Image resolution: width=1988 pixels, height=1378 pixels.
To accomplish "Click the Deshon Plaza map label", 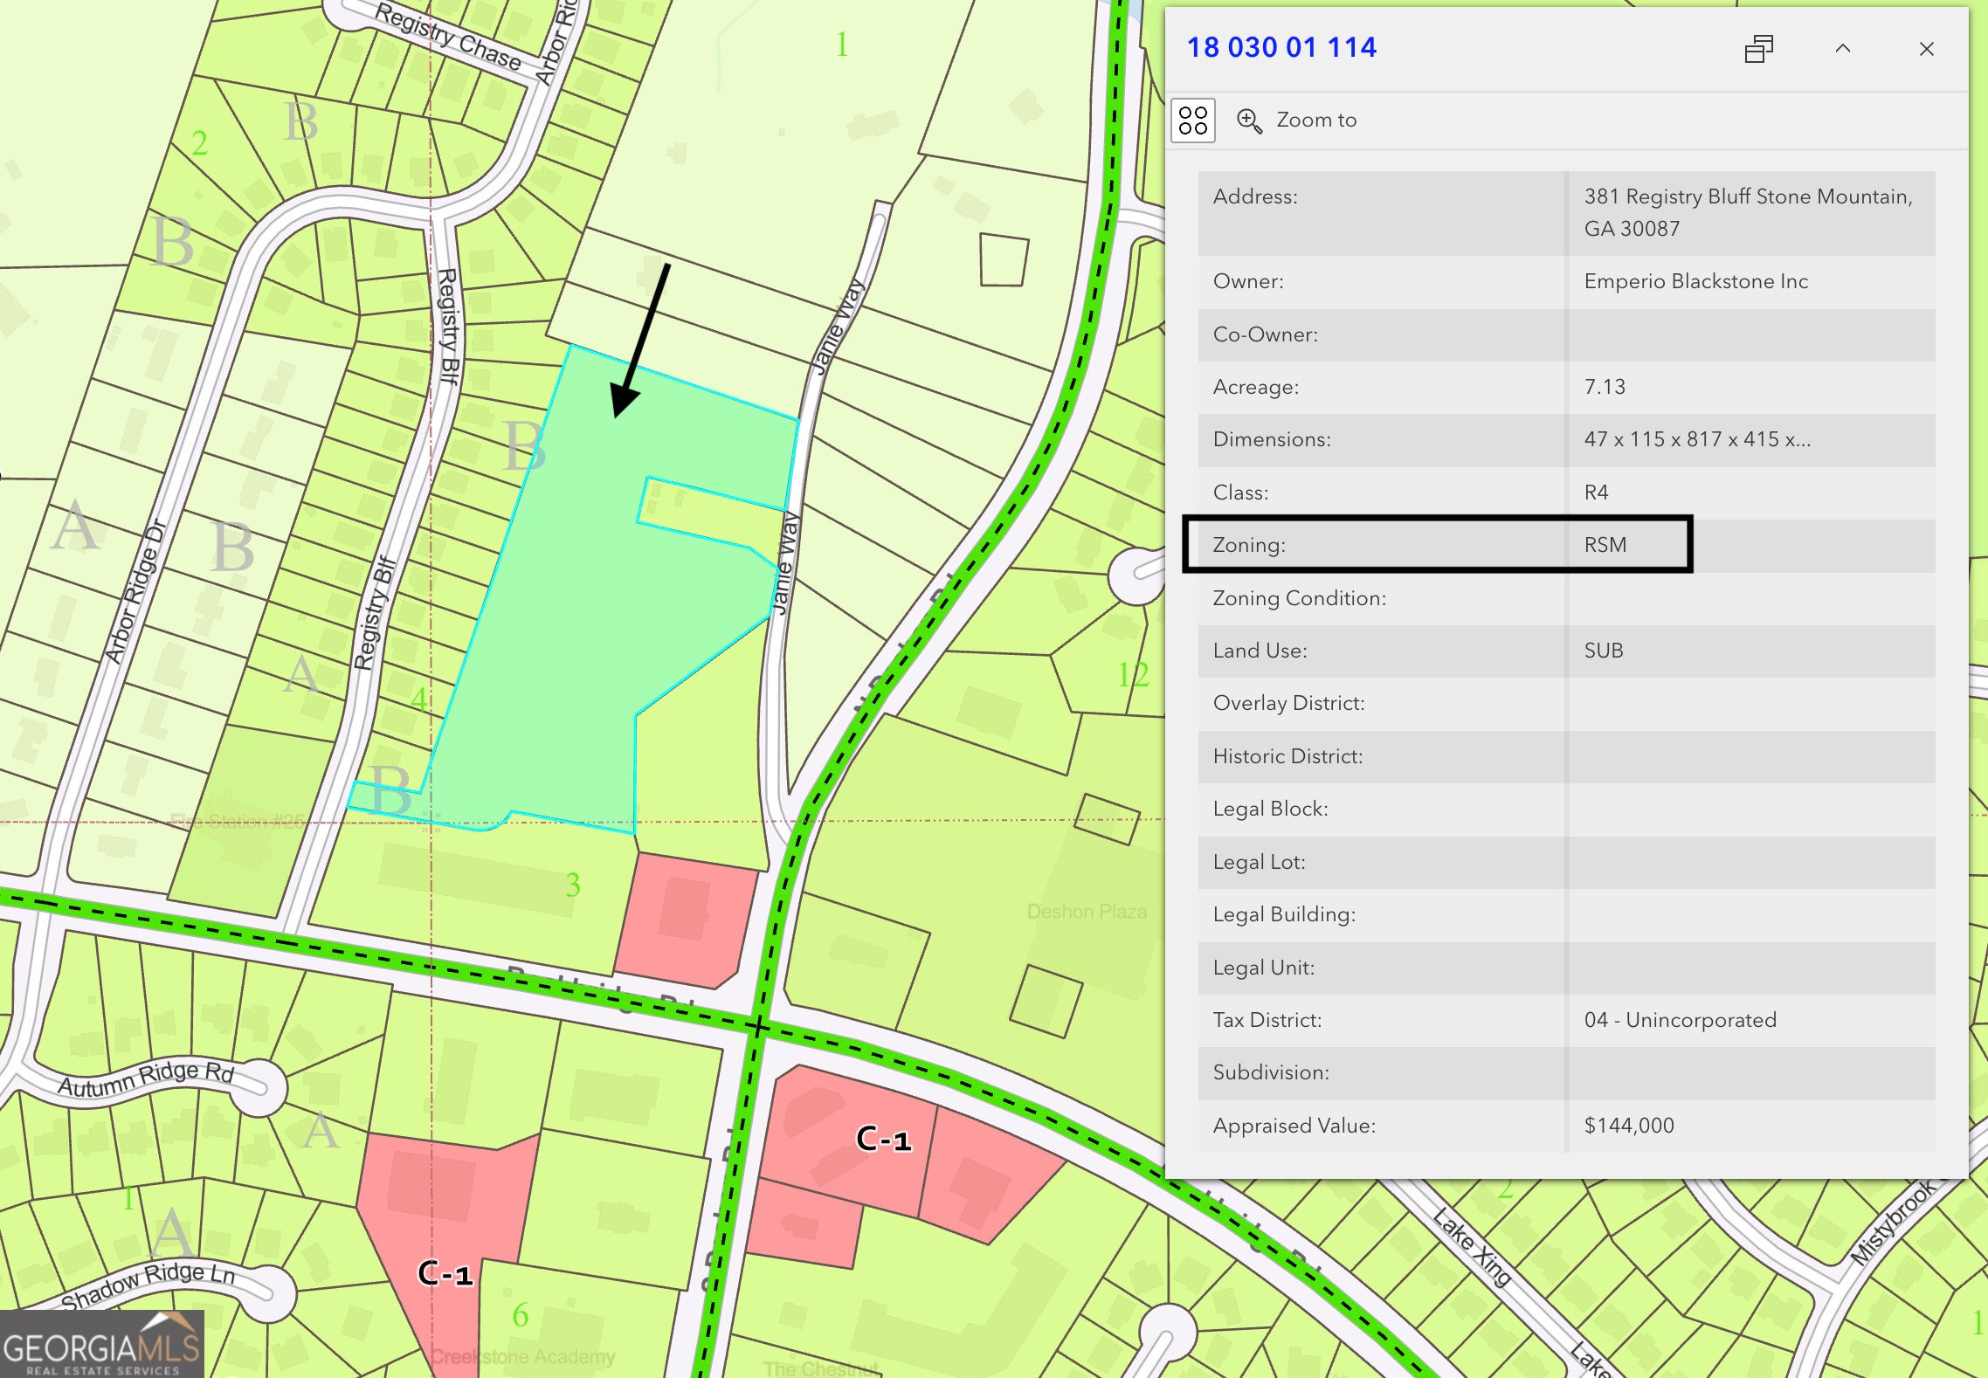I will tap(1086, 912).
